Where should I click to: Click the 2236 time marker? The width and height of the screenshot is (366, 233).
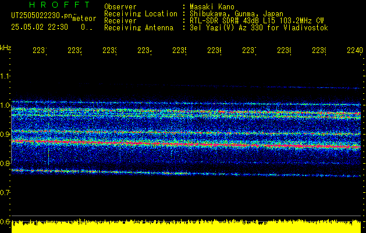point(215,51)
